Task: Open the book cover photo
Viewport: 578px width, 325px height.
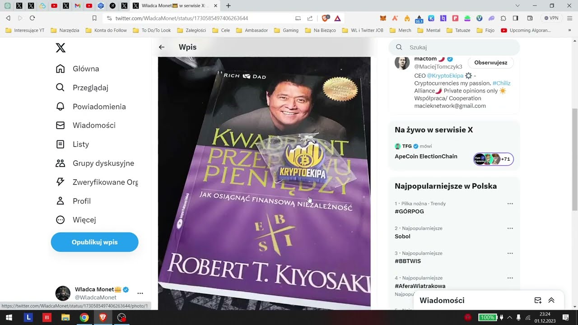Action: (264, 183)
